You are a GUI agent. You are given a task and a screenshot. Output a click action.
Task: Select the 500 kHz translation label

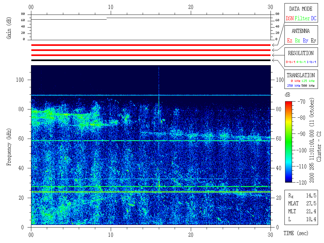[309, 86]
